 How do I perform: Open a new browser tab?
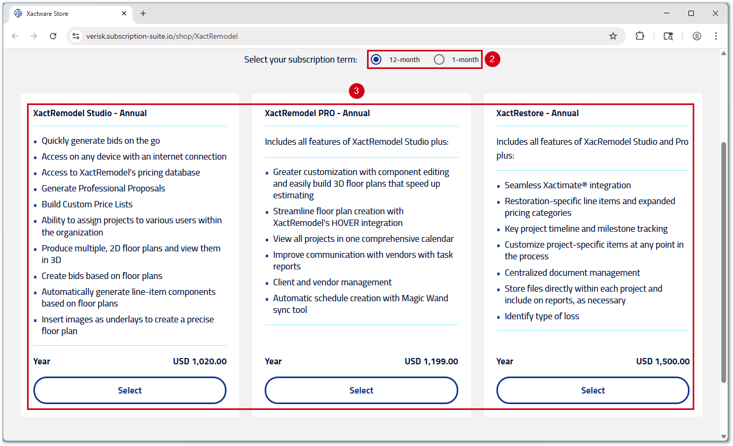[x=143, y=13]
